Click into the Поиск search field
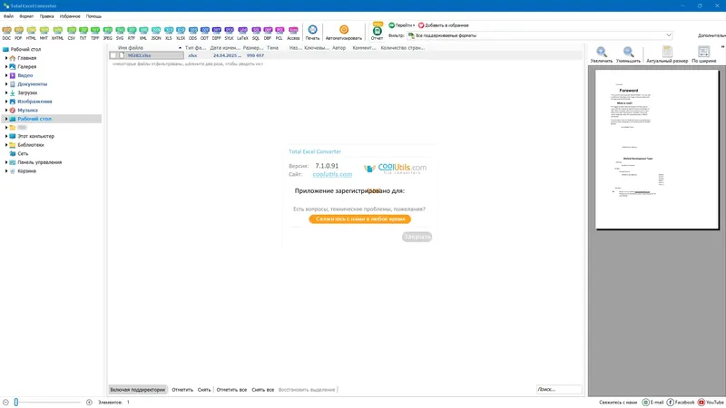The height and width of the screenshot is (408, 726). pyautogui.click(x=559, y=390)
